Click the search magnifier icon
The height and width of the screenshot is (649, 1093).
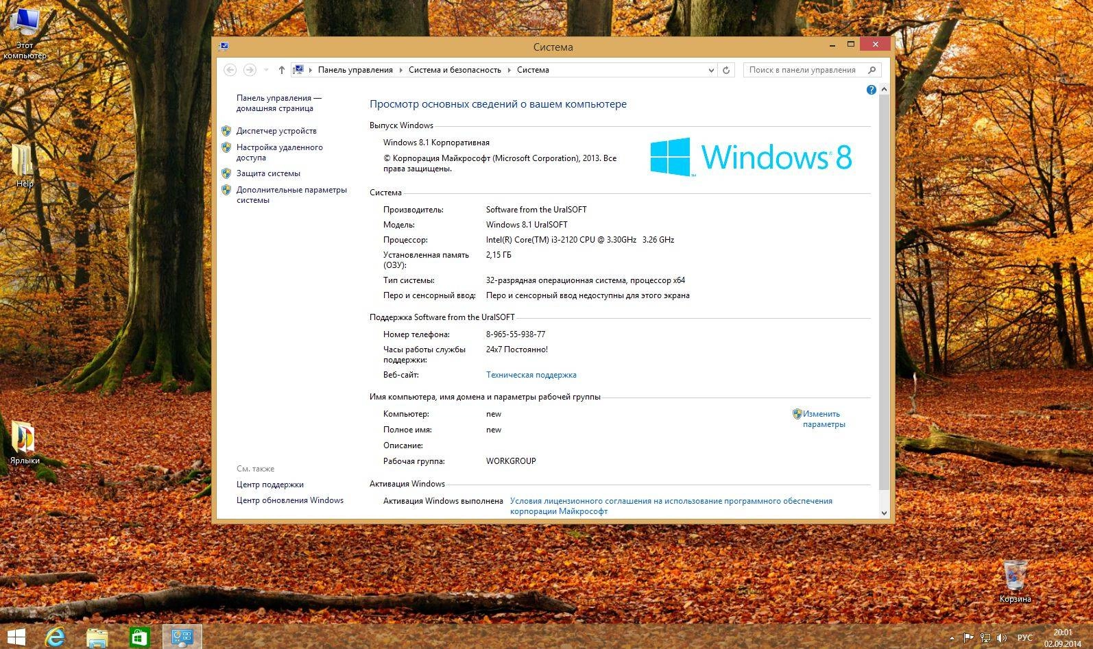pos(872,70)
